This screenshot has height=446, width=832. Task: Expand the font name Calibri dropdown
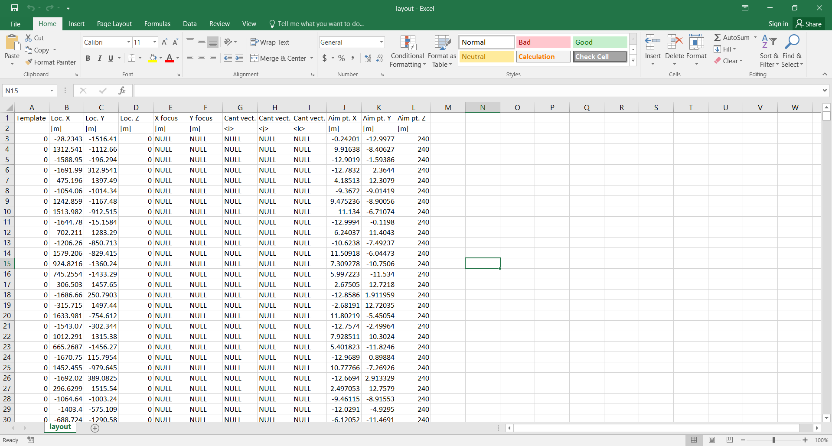pos(129,42)
